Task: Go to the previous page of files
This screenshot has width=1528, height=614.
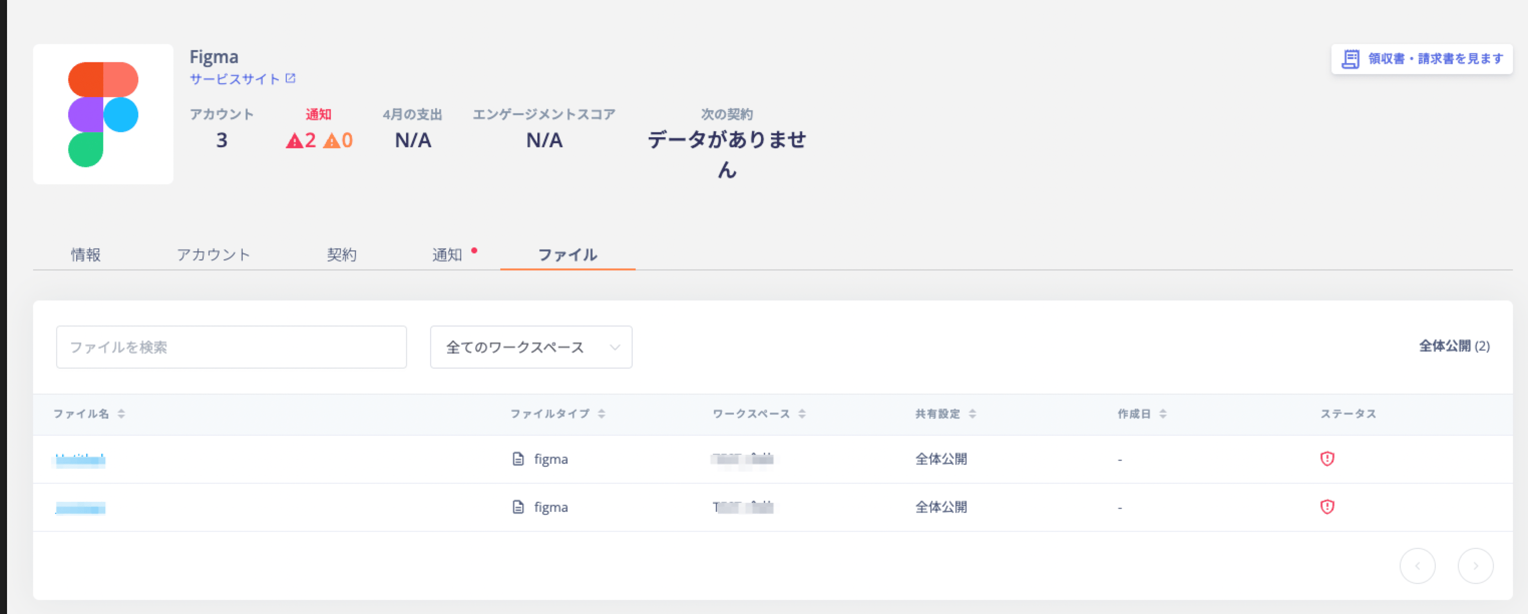Action: pos(1417,566)
